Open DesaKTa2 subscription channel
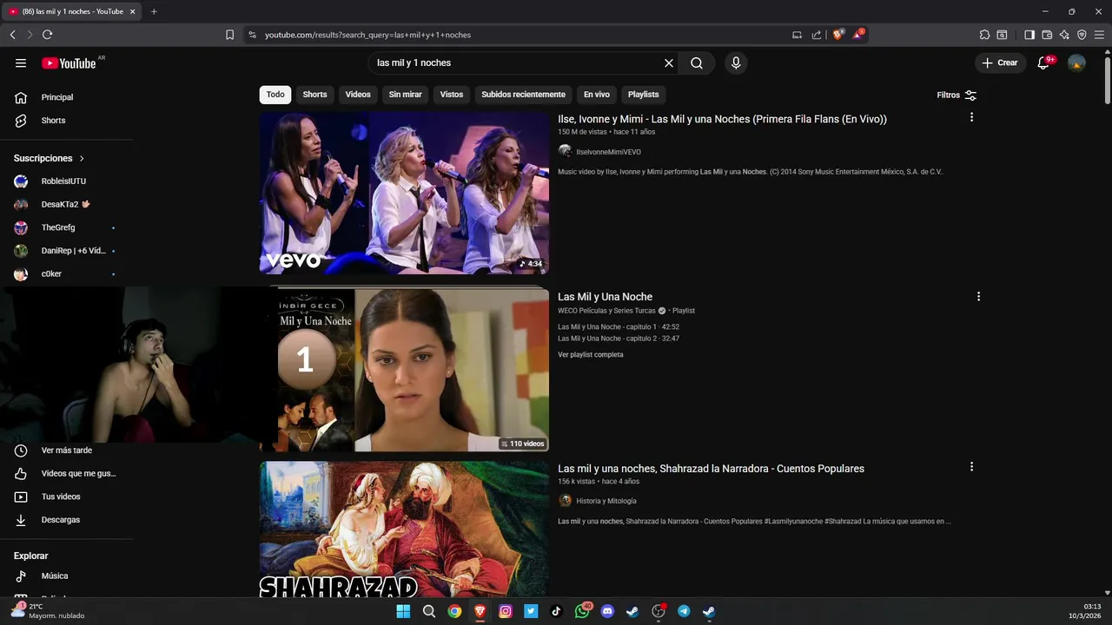Viewport: 1112px width, 625px height. [68, 204]
